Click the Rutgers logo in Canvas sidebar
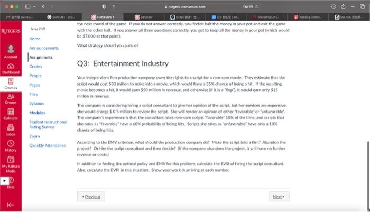The width and height of the screenshot is (370, 212). click(11, 31)
